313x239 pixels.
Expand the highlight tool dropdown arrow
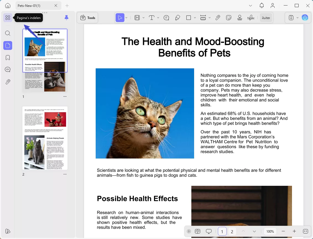144,18
